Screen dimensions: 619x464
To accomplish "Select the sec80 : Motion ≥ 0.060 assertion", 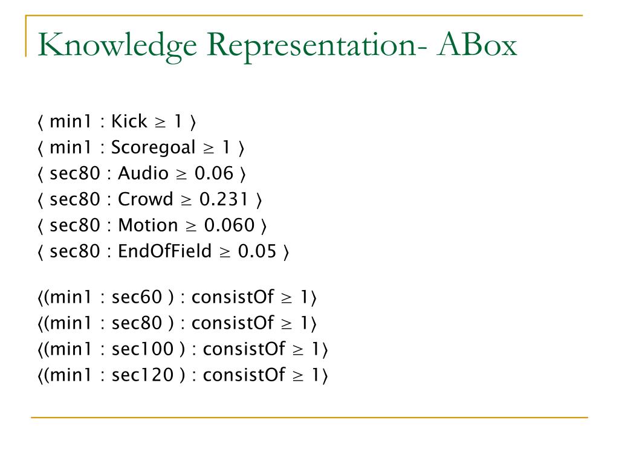I will 152,225.
